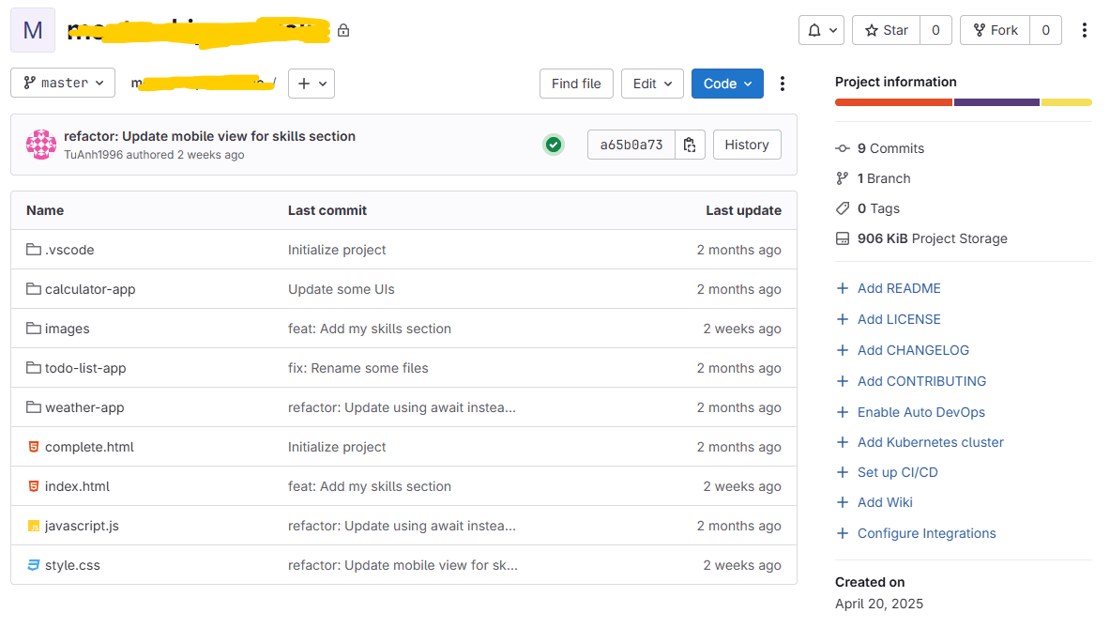The image size is (1110, 628).
Task: Open the blue Code dropdown
Action: (727, 83)
